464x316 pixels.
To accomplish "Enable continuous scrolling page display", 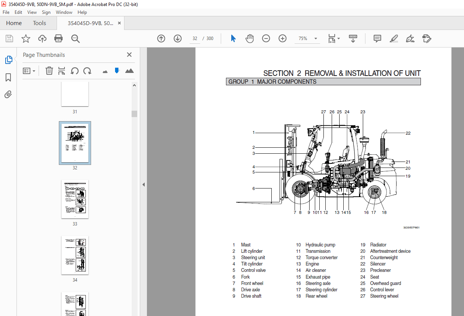I will (353, 39).
